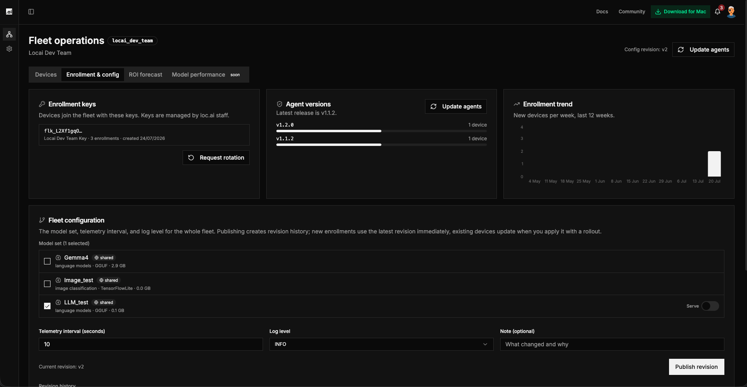Click Download for Mac button
The image size is (747, 387).
(680, 12)
